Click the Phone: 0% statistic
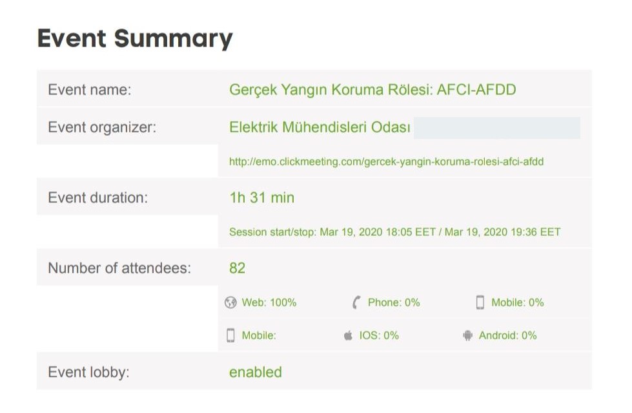Screen dimensions: 632x413 [x=394, y=302]
